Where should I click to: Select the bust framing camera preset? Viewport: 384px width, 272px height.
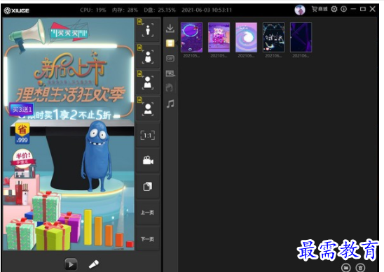pyautogui.click(x=148, y=83)
